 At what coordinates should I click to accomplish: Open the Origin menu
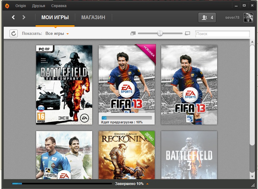(x=20, y=6)
